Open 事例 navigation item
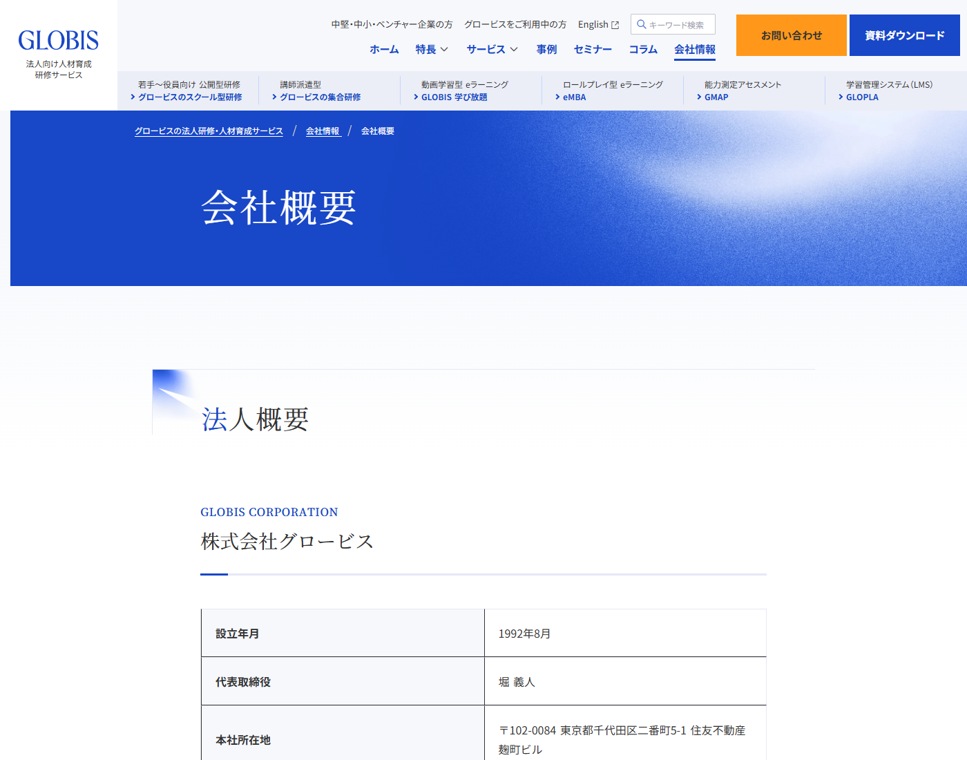Screen dimensions: 967x760 point(546,49)
